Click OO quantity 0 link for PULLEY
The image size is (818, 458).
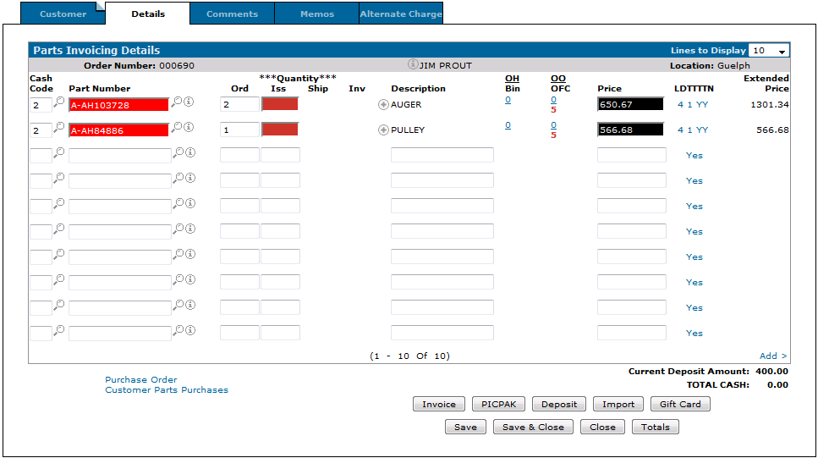coord(553,125)
